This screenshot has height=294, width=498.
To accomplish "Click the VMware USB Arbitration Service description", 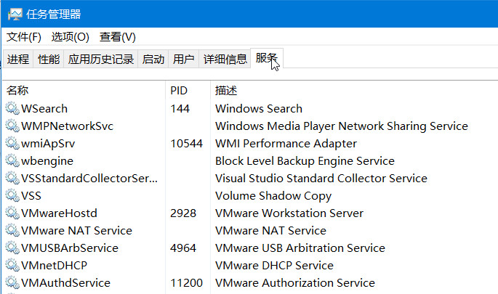I will pos(300,248).
